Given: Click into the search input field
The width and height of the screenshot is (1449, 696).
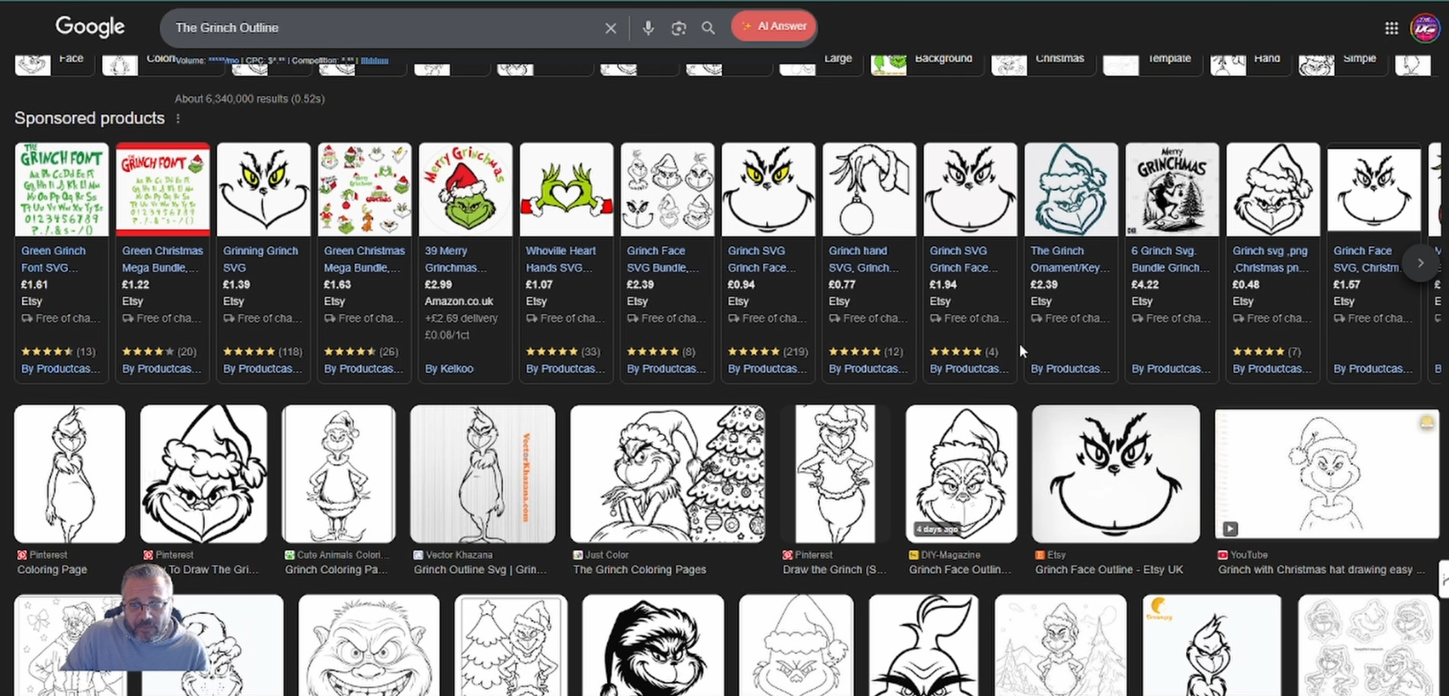Looking at the screenshot, I should [379, 28].
